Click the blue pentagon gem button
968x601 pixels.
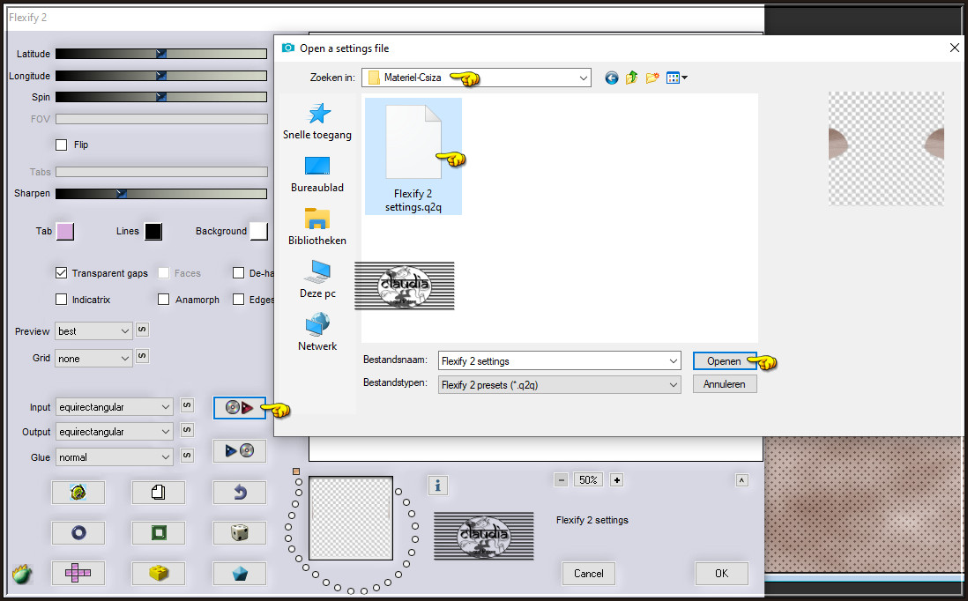(x=240, y=573)
